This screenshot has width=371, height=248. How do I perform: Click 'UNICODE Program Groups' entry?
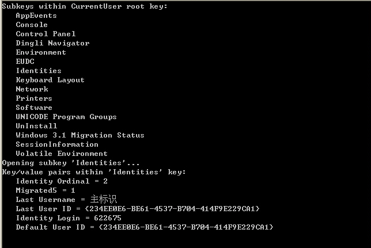(x=66, y=117)
